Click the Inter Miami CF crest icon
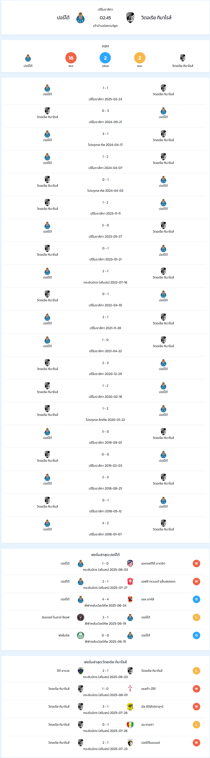Screen dimensions: 210x758 coord(81,617)
